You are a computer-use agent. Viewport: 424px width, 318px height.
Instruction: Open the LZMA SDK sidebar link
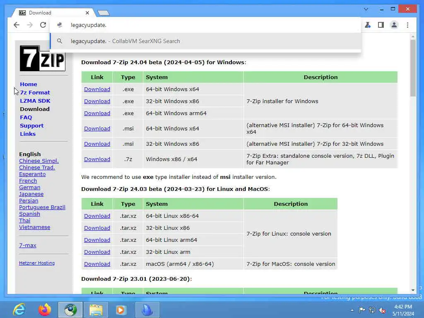coord(35,101)
